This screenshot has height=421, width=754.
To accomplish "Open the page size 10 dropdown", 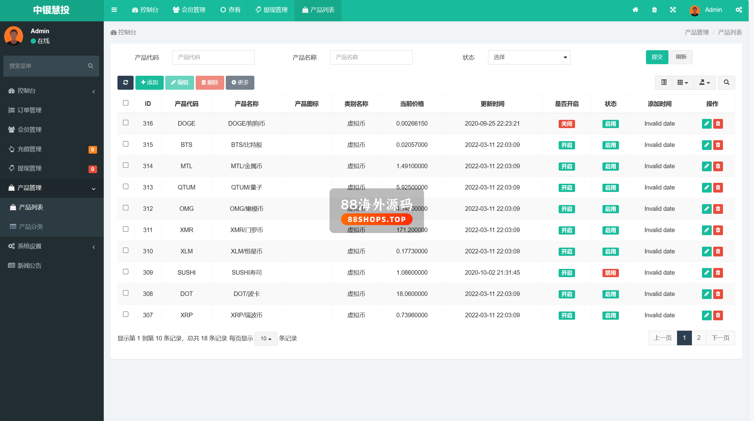I will 266,339.
